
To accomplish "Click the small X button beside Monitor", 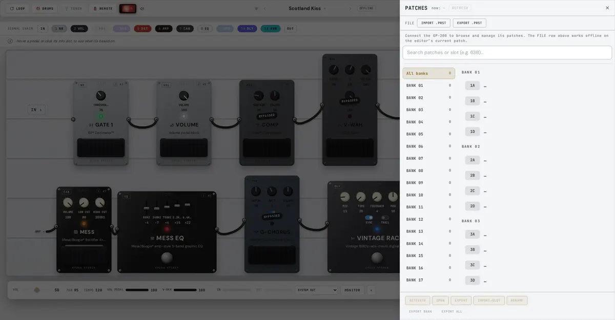I will coord(371,290).
